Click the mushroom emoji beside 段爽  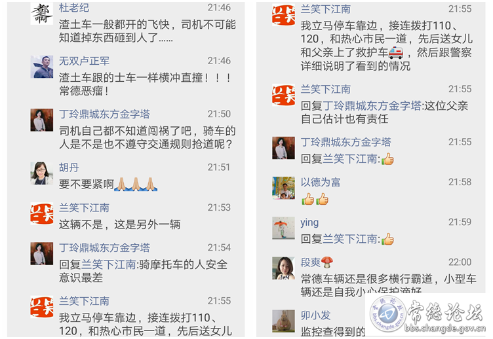pos(327,262)
